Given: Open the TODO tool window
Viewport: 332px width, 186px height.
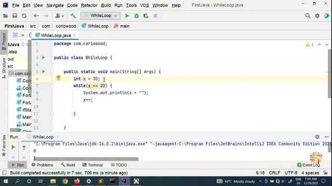Looking at the screenshot, I should [119, 165].
